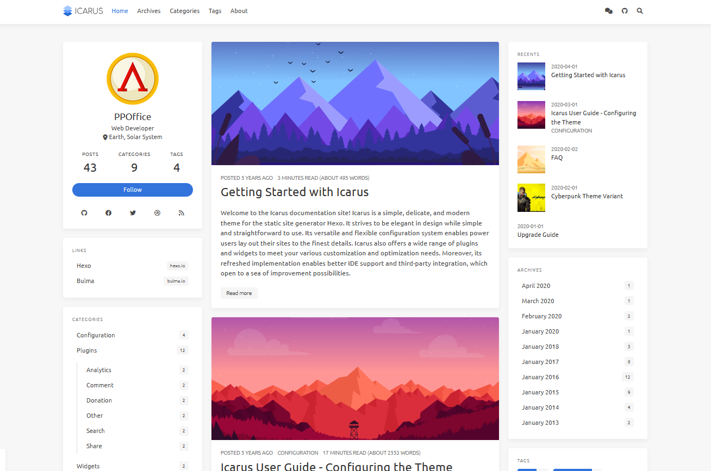Select the Analytics subcategory

(x=99, y=370)
